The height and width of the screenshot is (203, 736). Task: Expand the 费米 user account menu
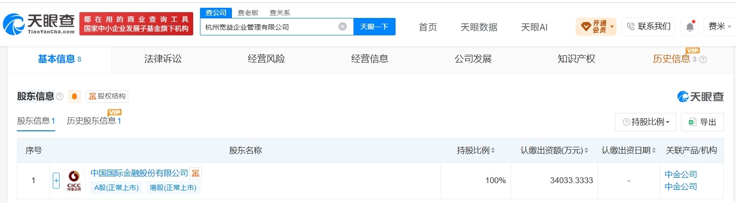tap(721, 27)
